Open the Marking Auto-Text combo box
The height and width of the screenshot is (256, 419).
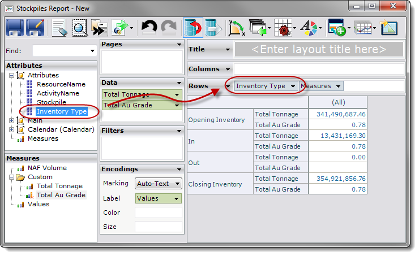click(158, 184)
